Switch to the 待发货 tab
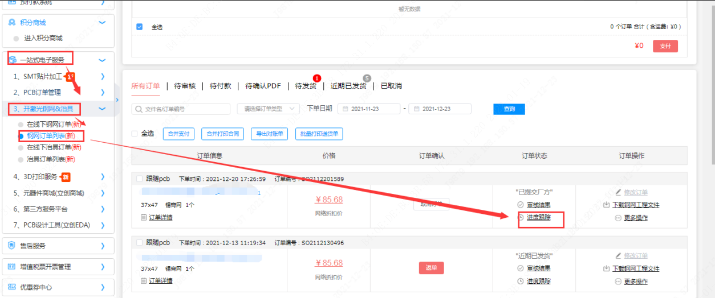The image size is (715, 298). [x=306, y=86]
